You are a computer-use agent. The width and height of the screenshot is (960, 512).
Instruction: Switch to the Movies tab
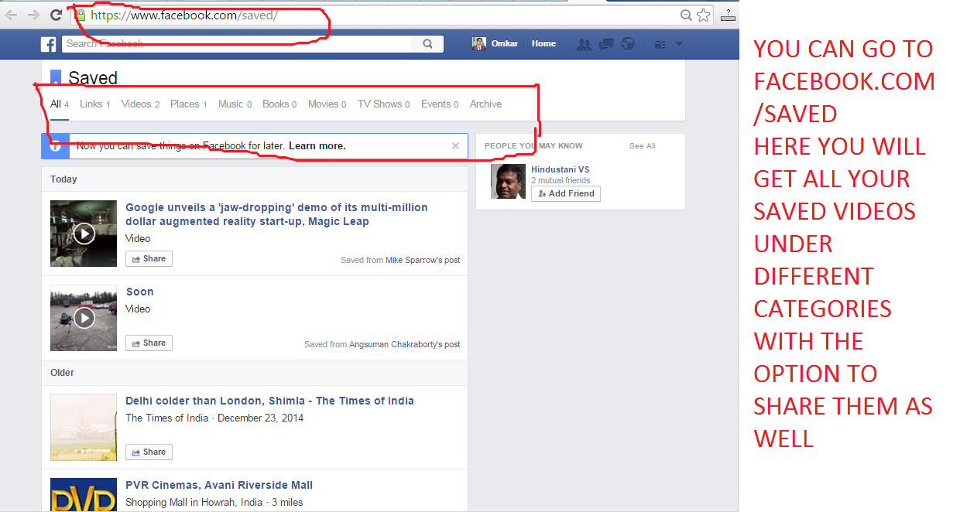327,104
